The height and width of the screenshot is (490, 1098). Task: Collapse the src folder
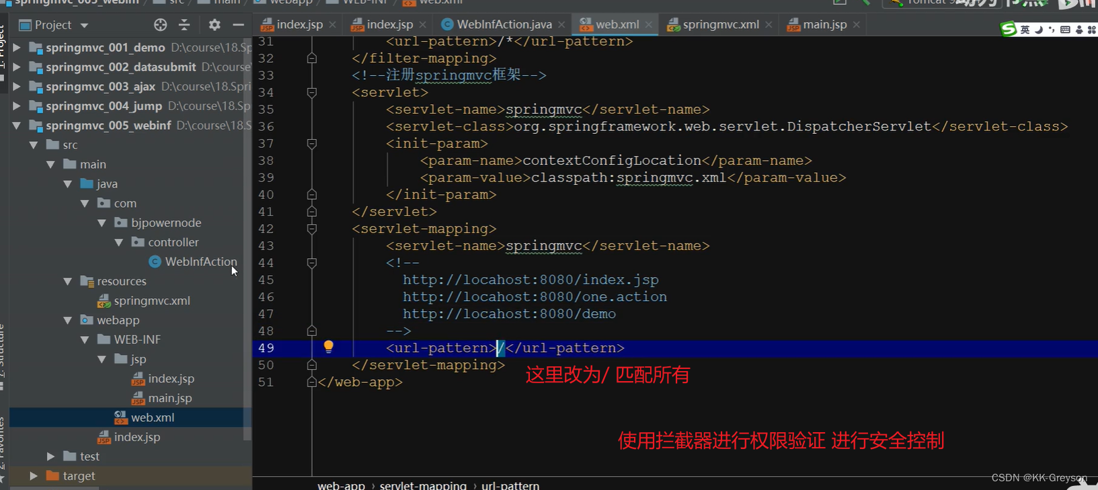coord(34,145)
